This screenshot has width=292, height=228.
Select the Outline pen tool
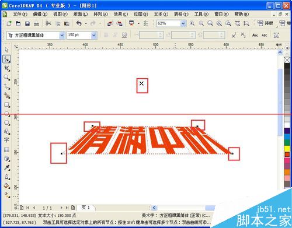tap(7, 177)
